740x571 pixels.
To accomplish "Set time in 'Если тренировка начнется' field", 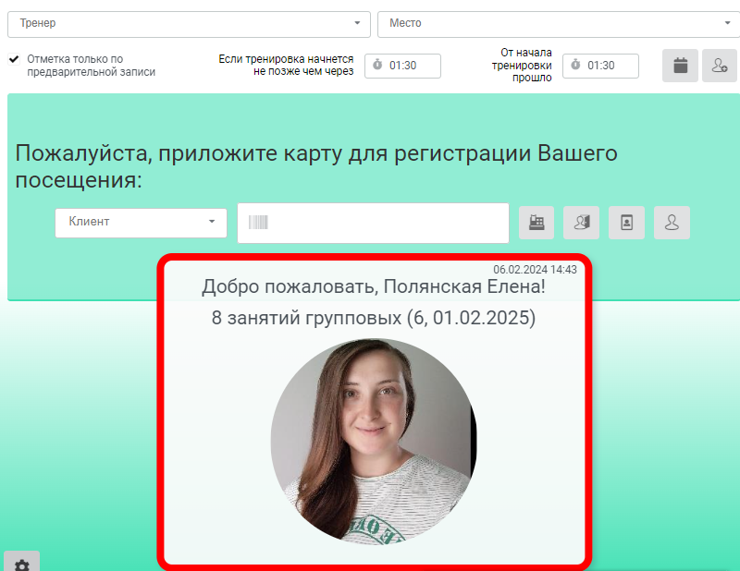I will pos(402,66).
